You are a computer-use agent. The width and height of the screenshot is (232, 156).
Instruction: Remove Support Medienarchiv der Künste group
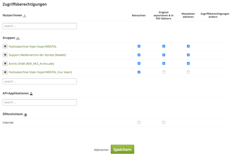[x=5, y=55]
